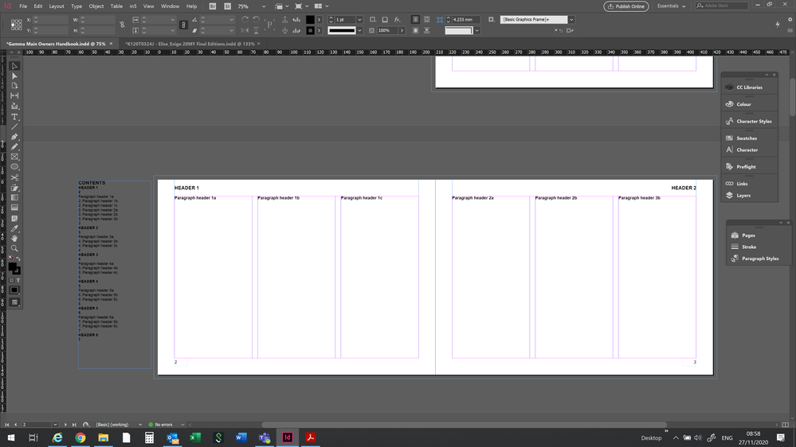The image size is (796, 447).
Task: Open the Type menu
Action: [76, 6]
